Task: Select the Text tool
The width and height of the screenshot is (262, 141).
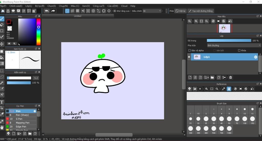Action: [2, 102]
